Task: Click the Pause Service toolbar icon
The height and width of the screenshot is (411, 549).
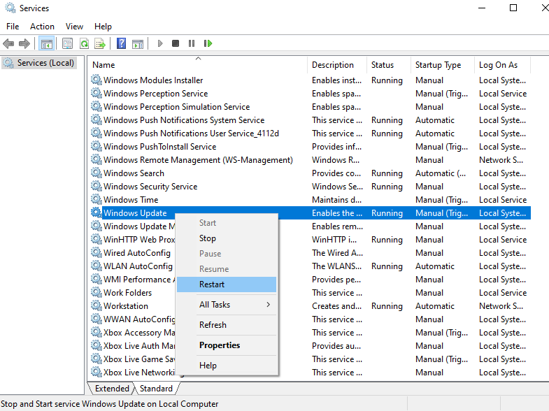Action: (x=192, y=43)
